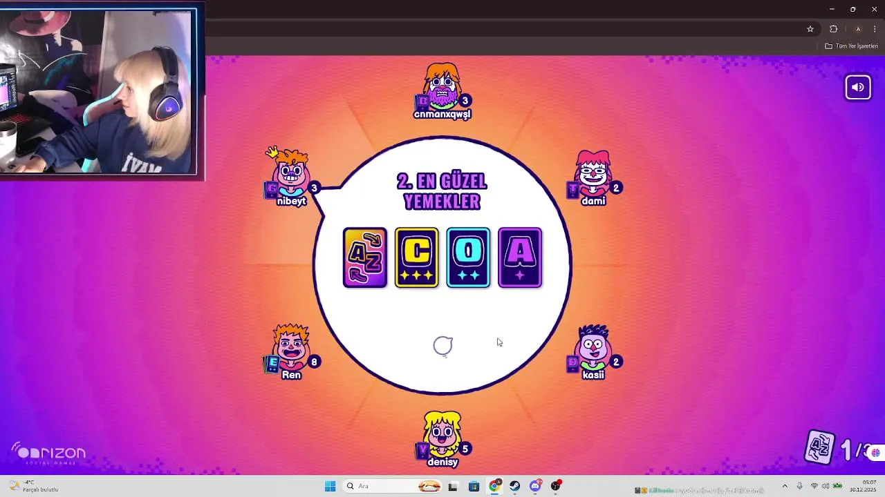Open the volume tray icon

tap(826, 486)
